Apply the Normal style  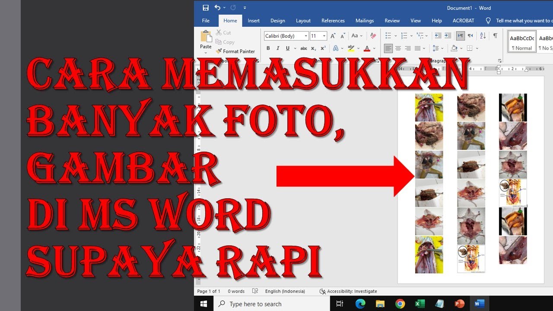(522, 41)
